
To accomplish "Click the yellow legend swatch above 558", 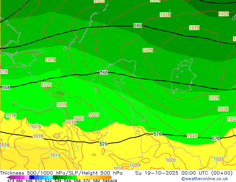I will point(79,177).
